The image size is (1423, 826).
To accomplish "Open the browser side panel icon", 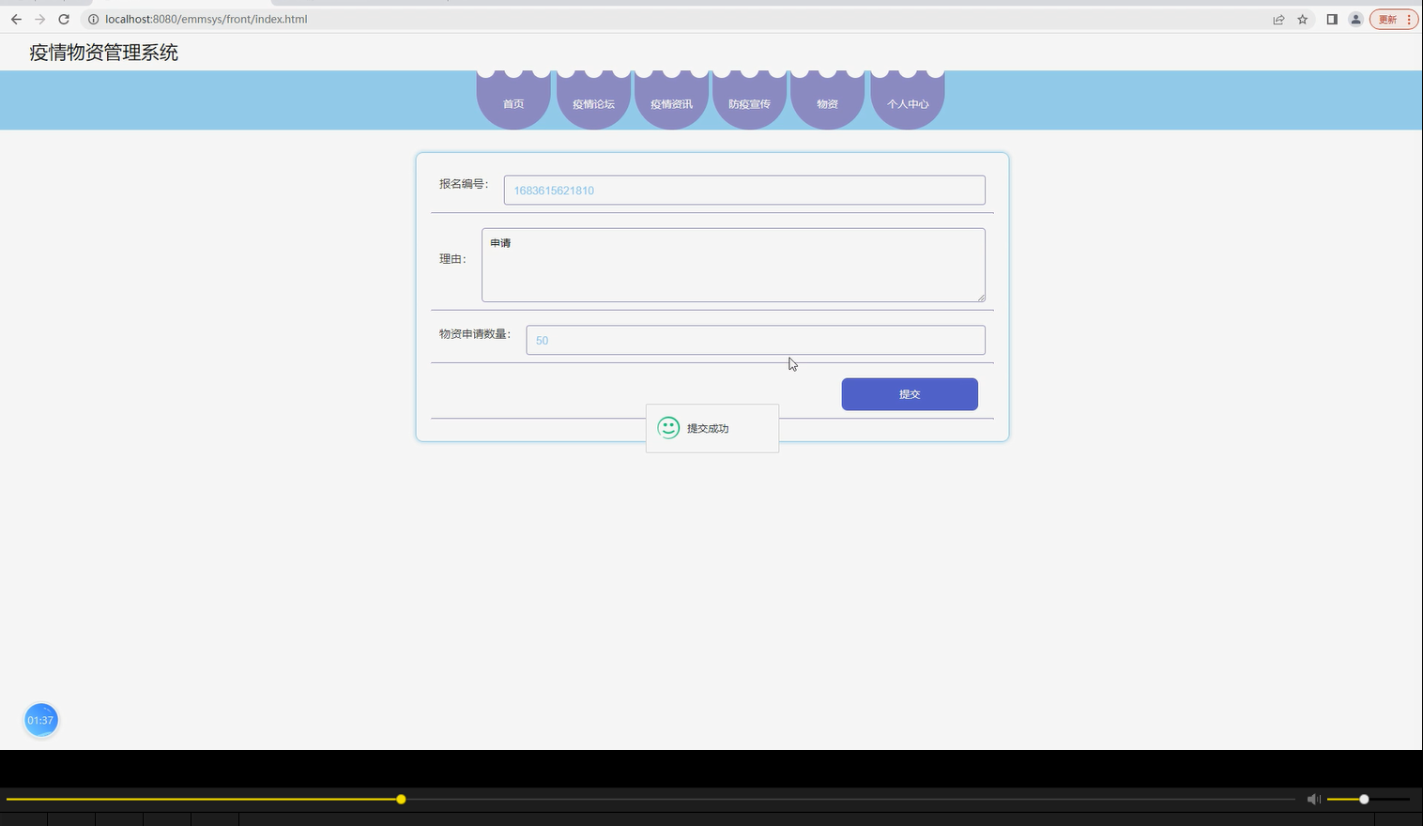I will (1332, 19).
